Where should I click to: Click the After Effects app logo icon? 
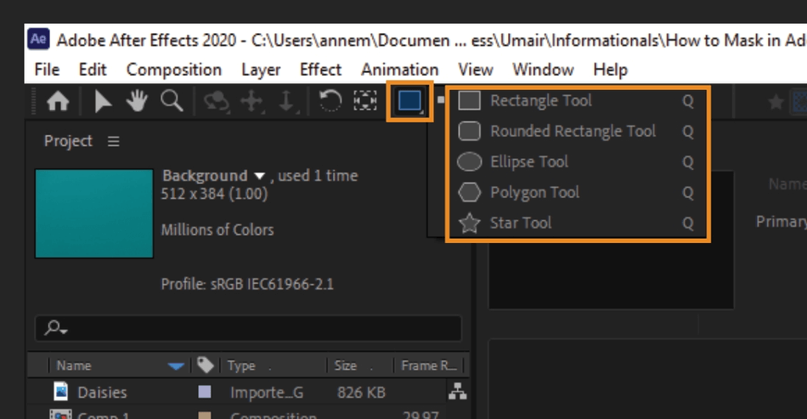pyautogui.click(x=38, y=39)
